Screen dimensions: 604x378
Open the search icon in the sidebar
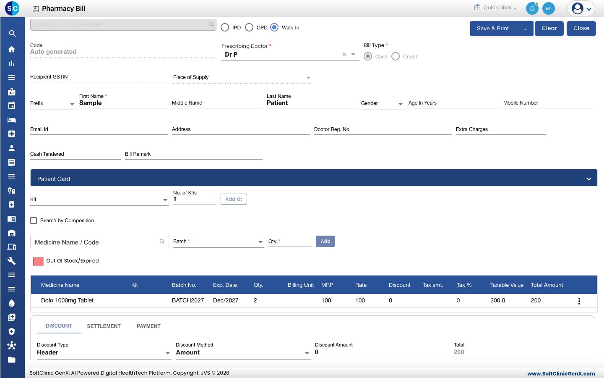[x=12, y=34]
